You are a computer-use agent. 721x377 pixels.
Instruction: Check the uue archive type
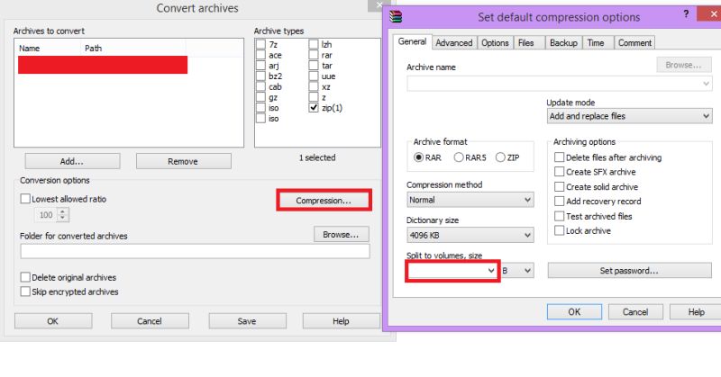pyautogui.click(x=314, y=76)
